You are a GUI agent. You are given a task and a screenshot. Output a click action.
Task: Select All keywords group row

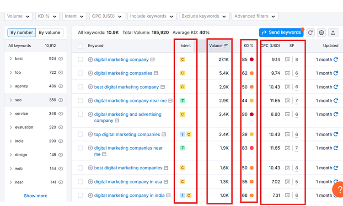(35, 46)
